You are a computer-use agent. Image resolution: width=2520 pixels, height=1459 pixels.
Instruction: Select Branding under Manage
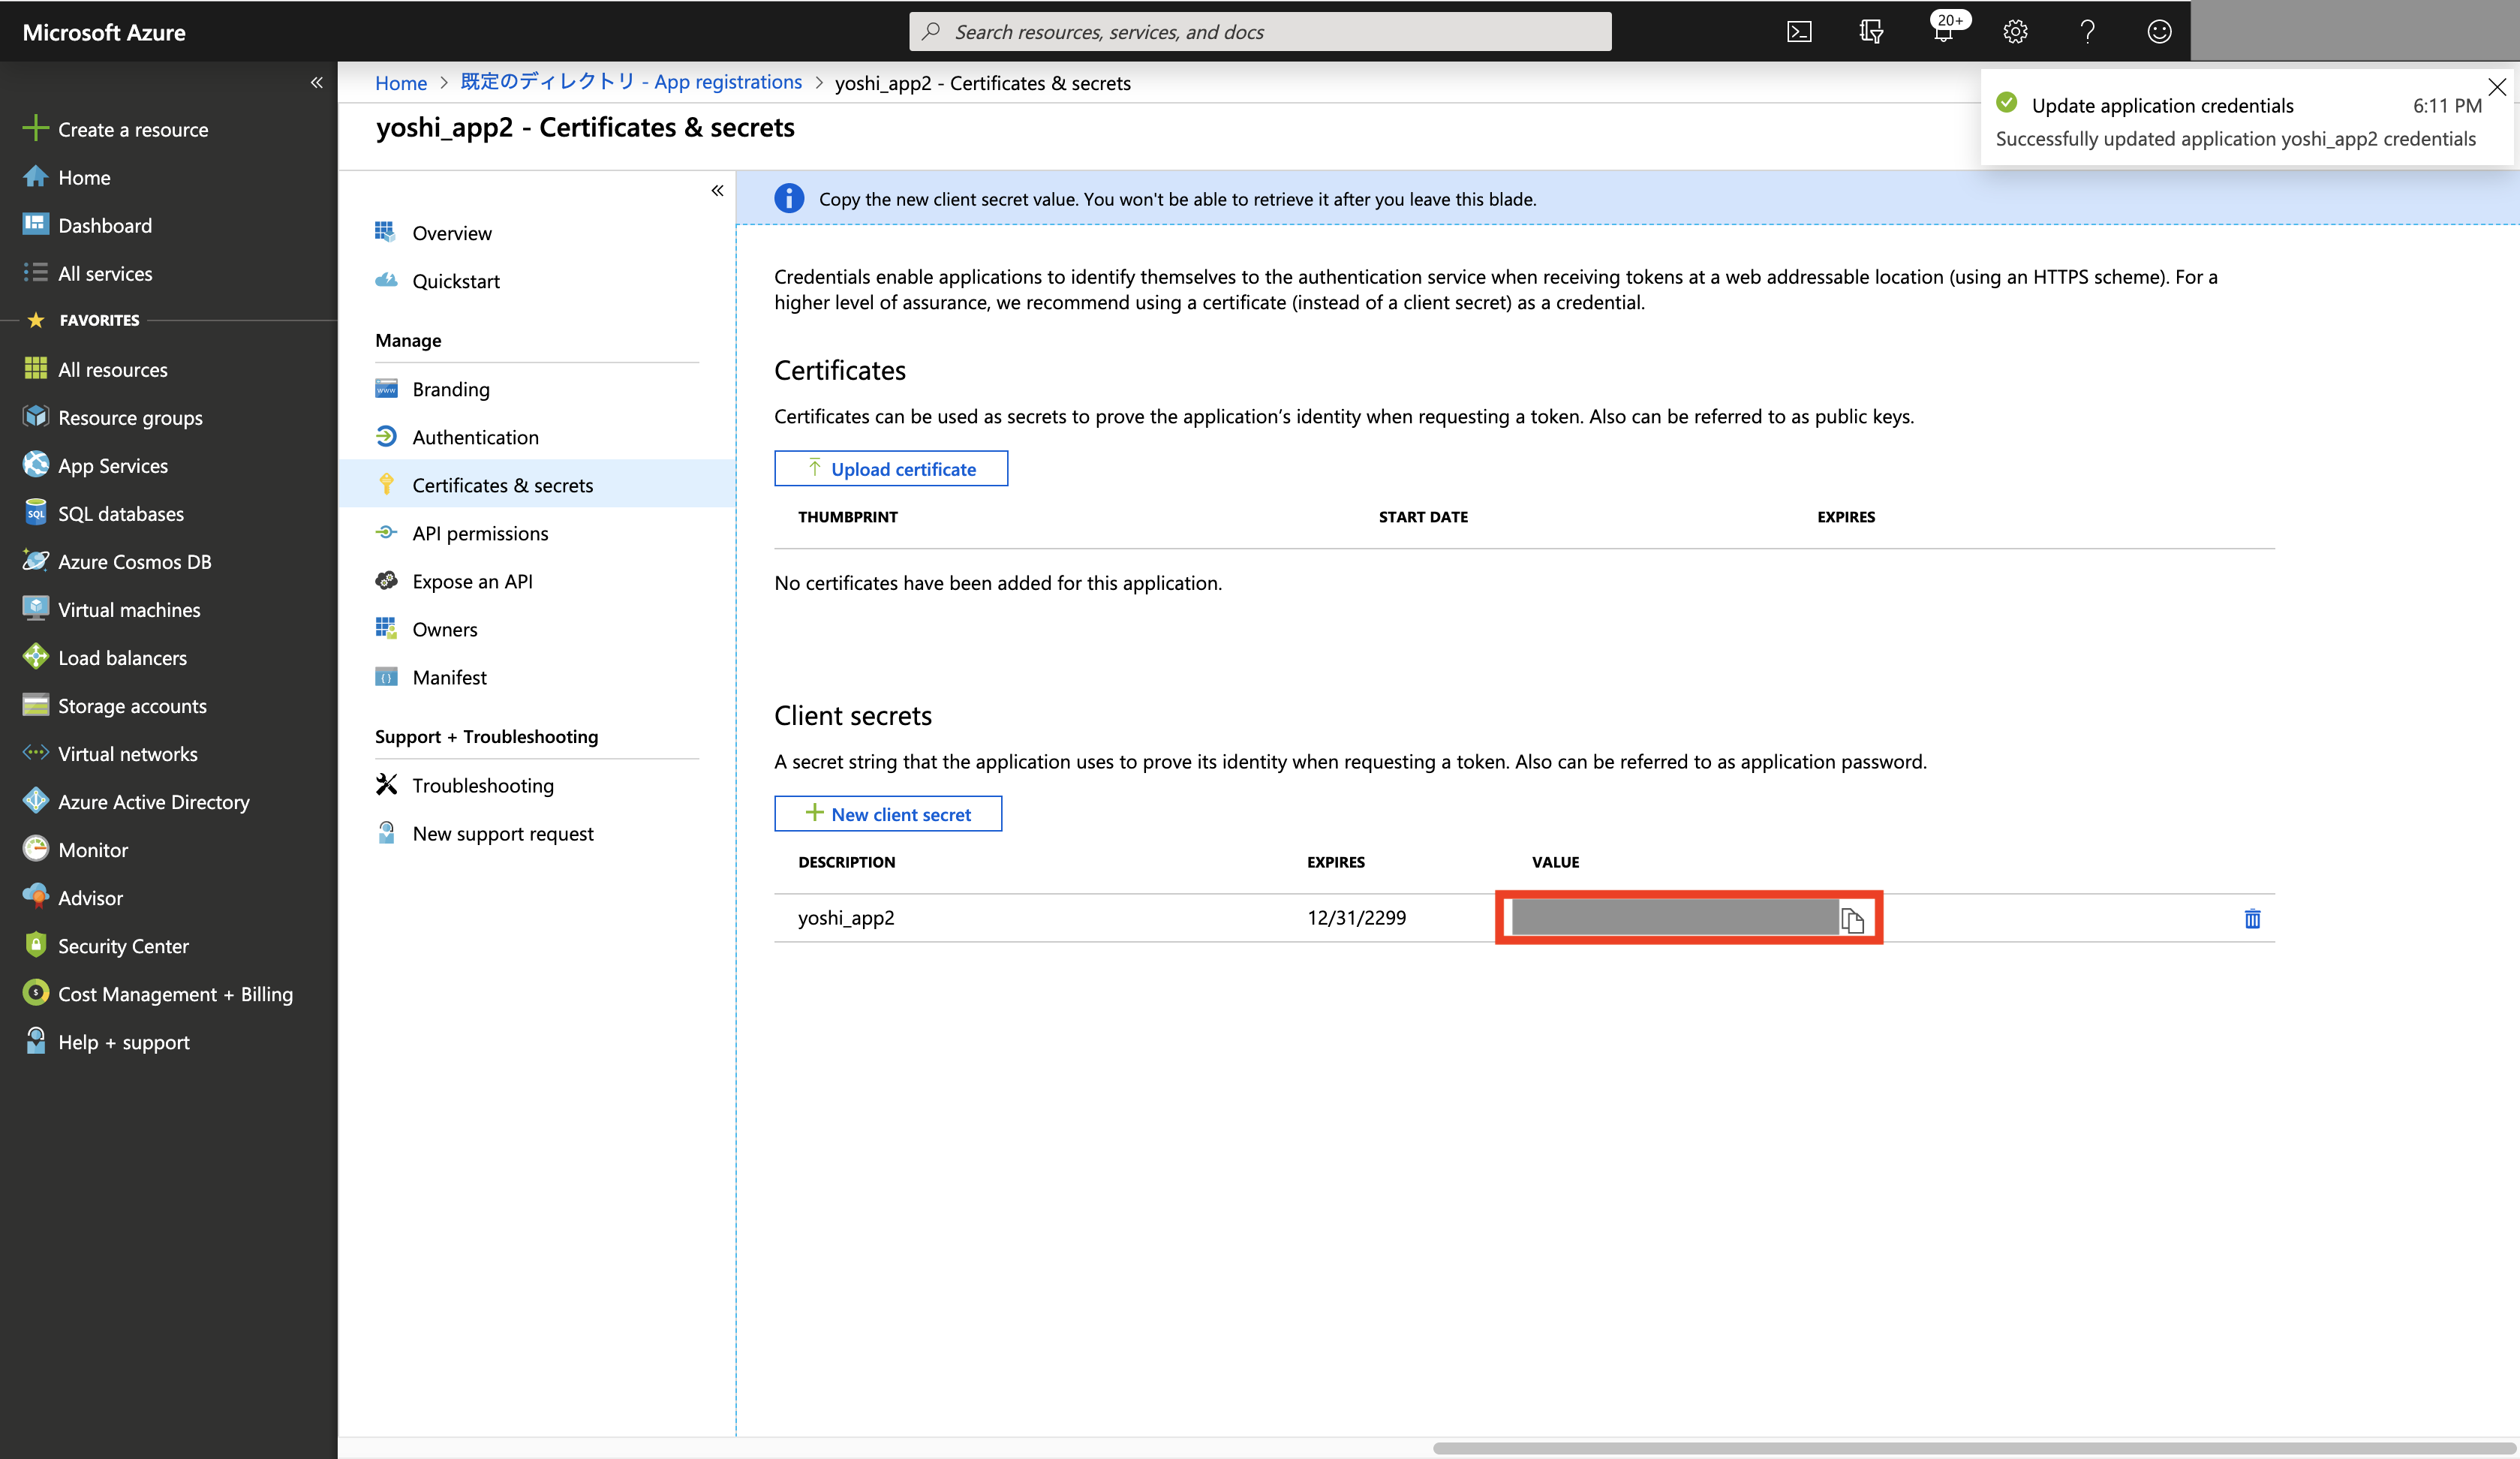[432, 389]
